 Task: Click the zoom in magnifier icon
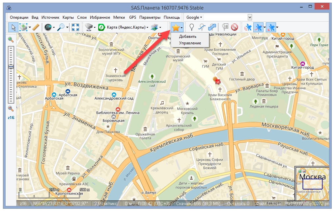pos(11,40)
